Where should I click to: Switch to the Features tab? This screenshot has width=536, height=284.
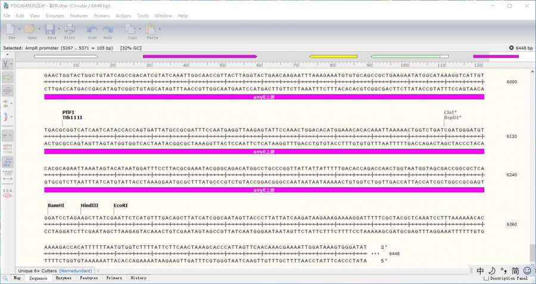click(x=89, y=278)
